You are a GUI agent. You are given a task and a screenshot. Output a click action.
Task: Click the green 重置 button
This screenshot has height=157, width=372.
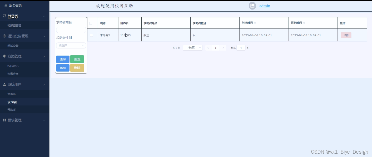tap(77, 59)
